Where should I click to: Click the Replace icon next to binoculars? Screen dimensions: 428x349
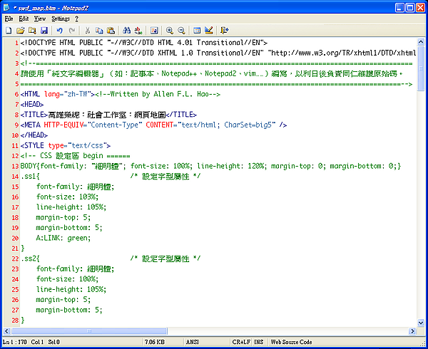(138, 31)
